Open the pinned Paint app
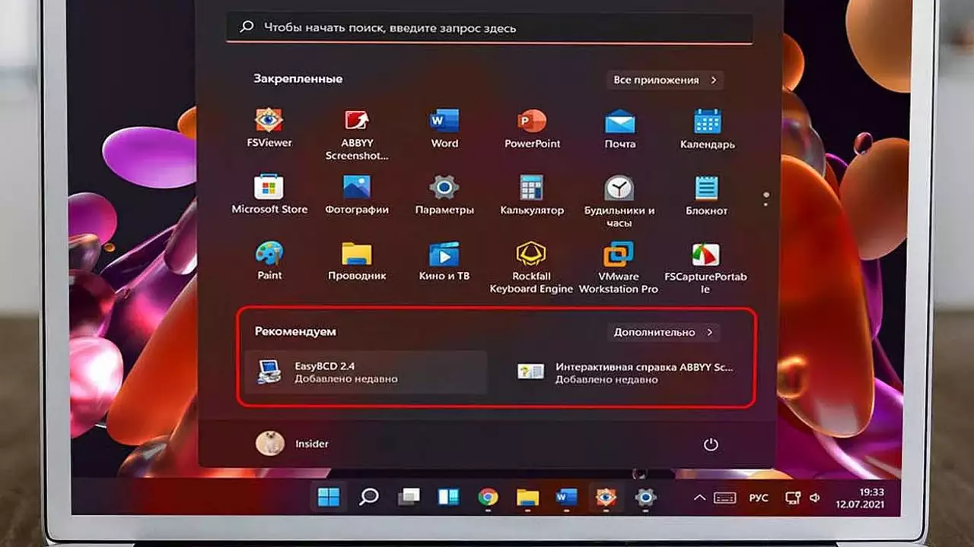This screenshot has width=974, height=547. [x=269, y=261]
